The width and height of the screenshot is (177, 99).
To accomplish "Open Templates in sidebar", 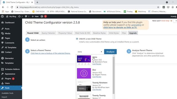I will click(x=9, y=63).
